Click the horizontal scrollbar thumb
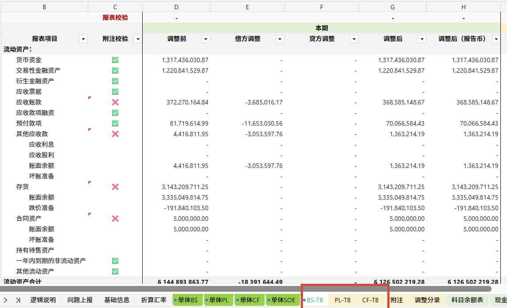This screenshot has height=308, width=507. click(x=246, y=289)
